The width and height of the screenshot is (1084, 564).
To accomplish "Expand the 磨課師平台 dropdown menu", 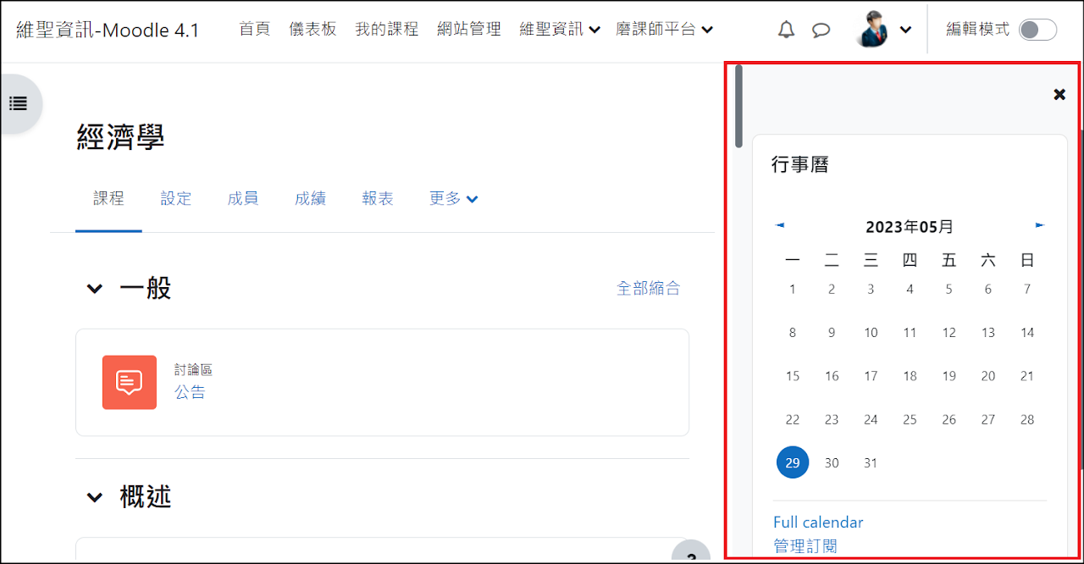I will point(664,30).
